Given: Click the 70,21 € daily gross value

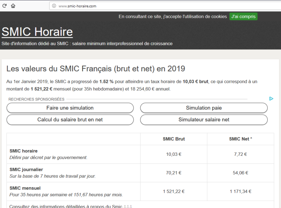Looking at the screenshot, I should tap(174, 173).
